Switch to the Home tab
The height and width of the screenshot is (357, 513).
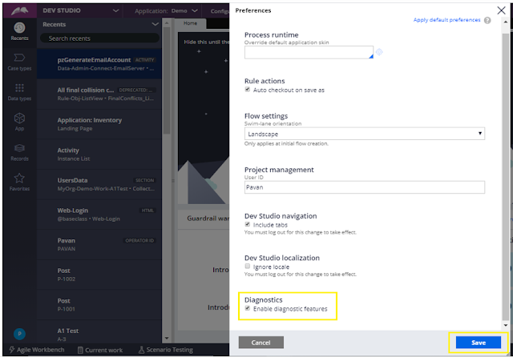[190, 23]
